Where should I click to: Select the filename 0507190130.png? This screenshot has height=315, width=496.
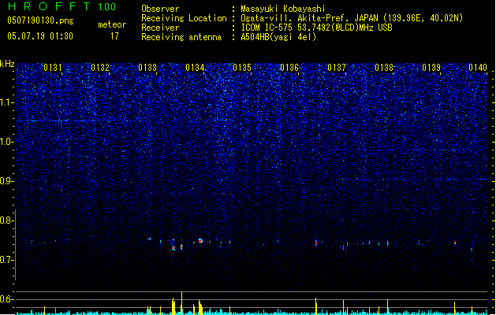click(40, 20)
